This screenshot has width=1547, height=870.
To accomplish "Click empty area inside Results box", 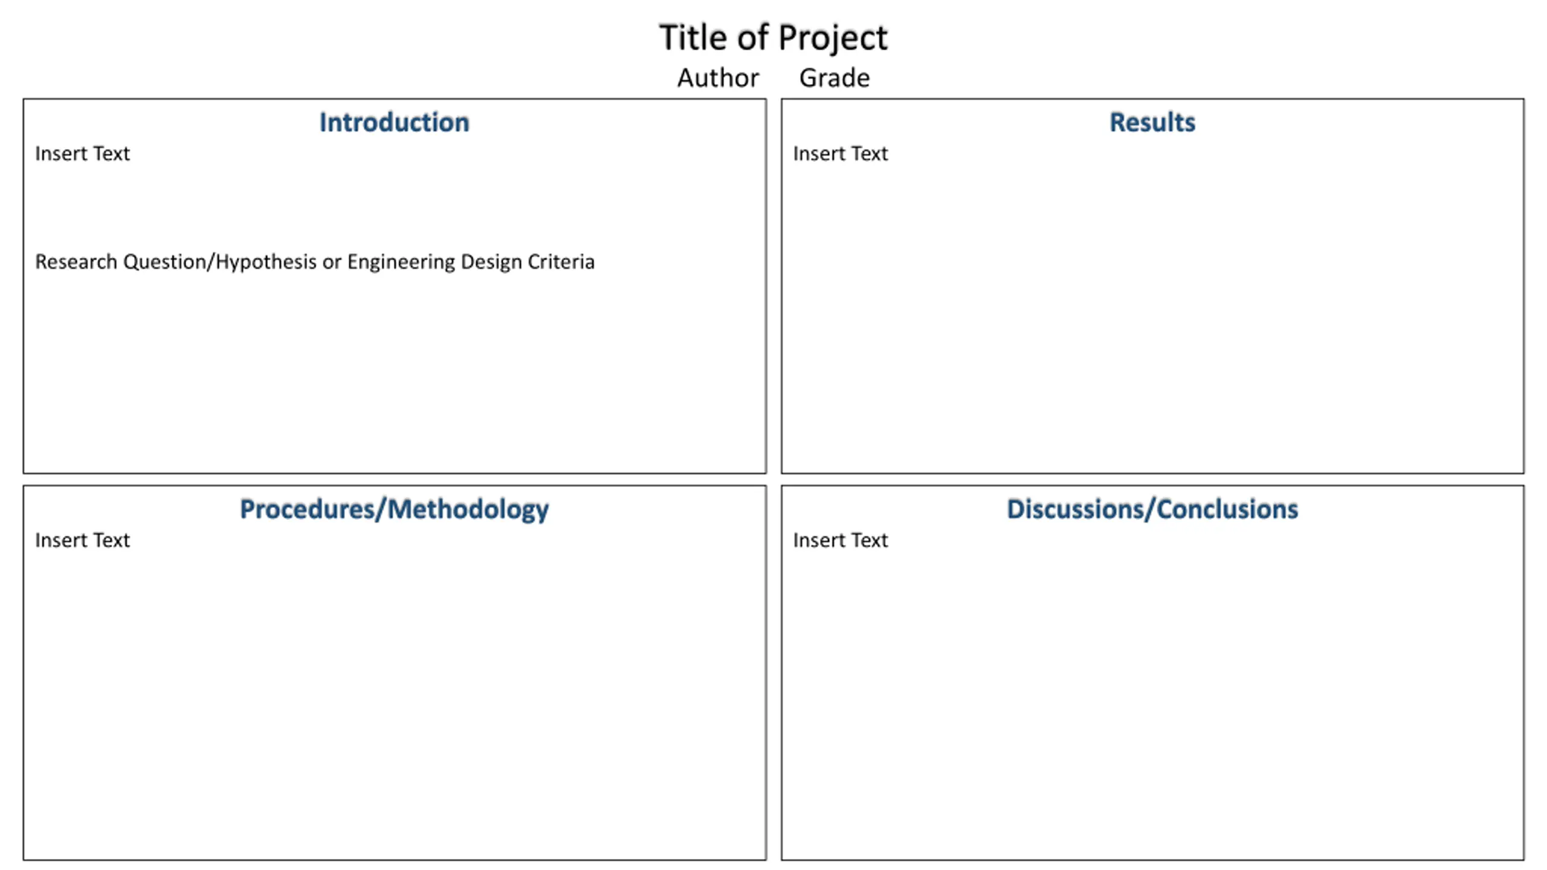I will (x=1152, y=314).
